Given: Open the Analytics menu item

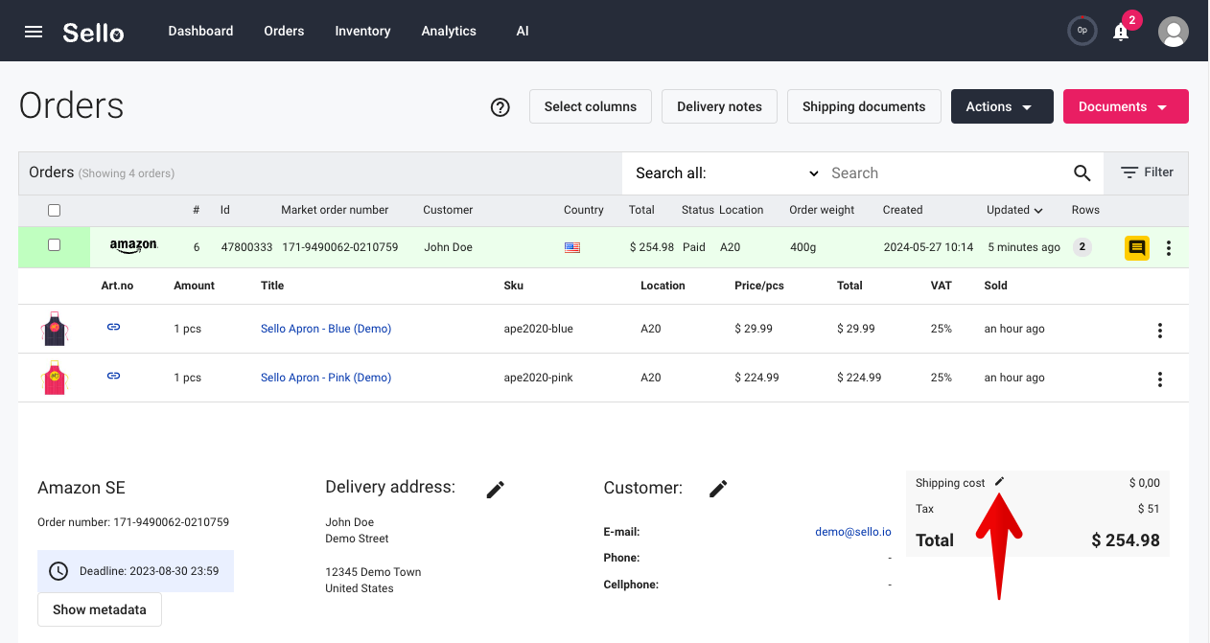Looking at the screenshot, I should 449,31.
